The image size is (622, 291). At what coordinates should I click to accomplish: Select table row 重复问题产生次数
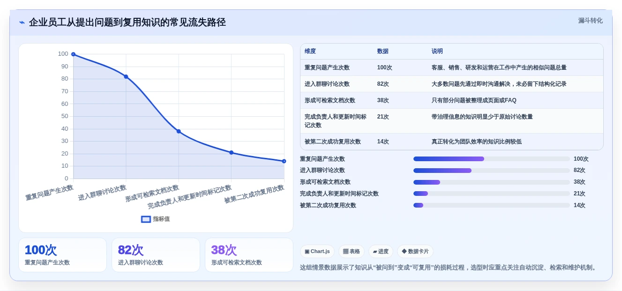pos(452,67)
